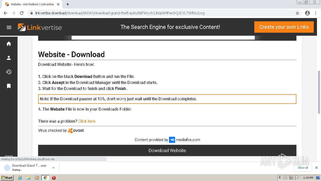Image resolution: width=321 pixels, height=181 pixels.
Task: Open the Chrome profile avatar
Action: pyautogui.click(x=307, y=13)
